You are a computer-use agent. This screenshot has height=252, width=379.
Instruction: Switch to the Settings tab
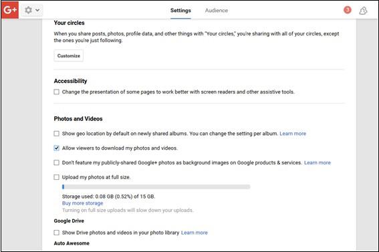(x=180, y=11)
